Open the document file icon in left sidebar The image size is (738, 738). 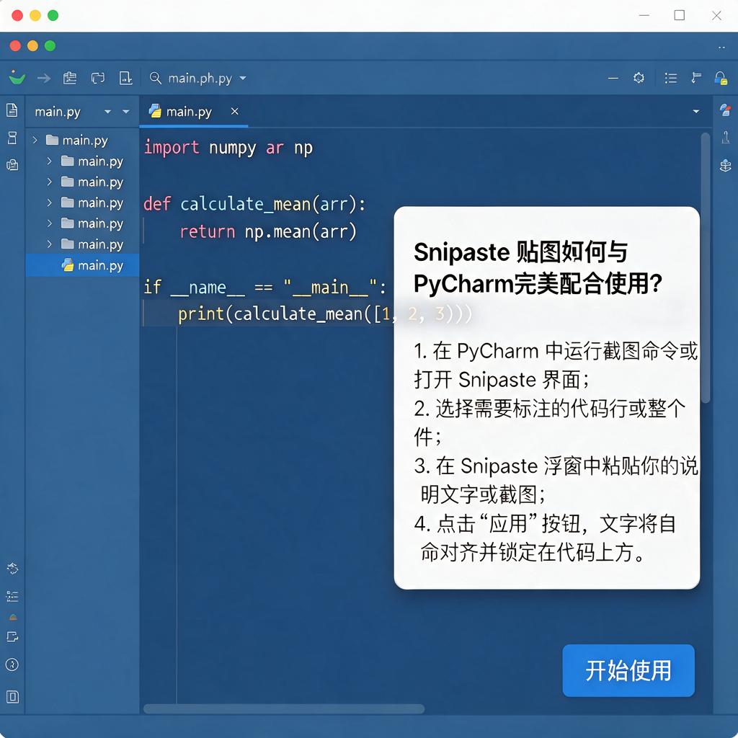pyautogui.click(x=12, y=110)
